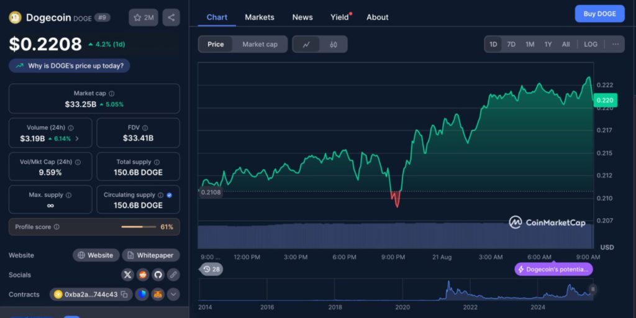The height and width of the screenshot is (318, 636).
Task: Enable LOG scale on the chart
Action: 591,44
